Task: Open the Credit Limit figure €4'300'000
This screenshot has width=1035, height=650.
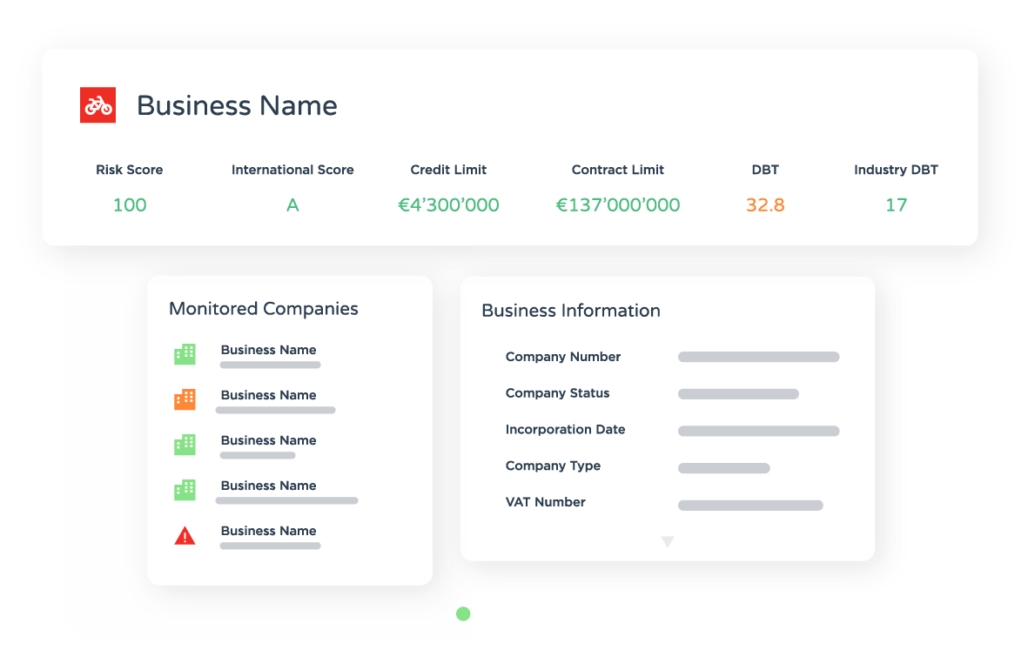Action: (448, 205)
